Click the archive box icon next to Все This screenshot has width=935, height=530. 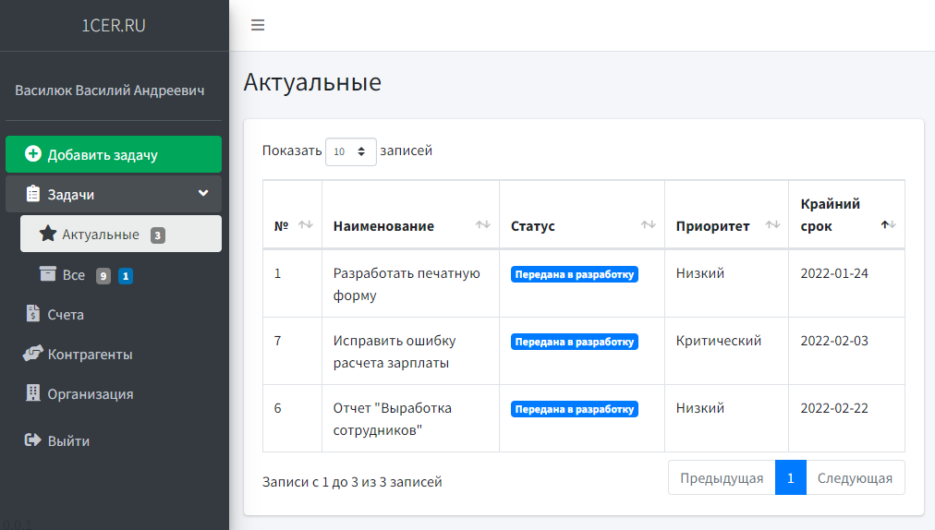point(48,274)
